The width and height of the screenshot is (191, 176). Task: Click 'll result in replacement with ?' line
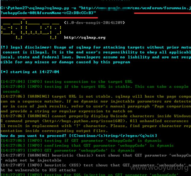coord(96,126)
